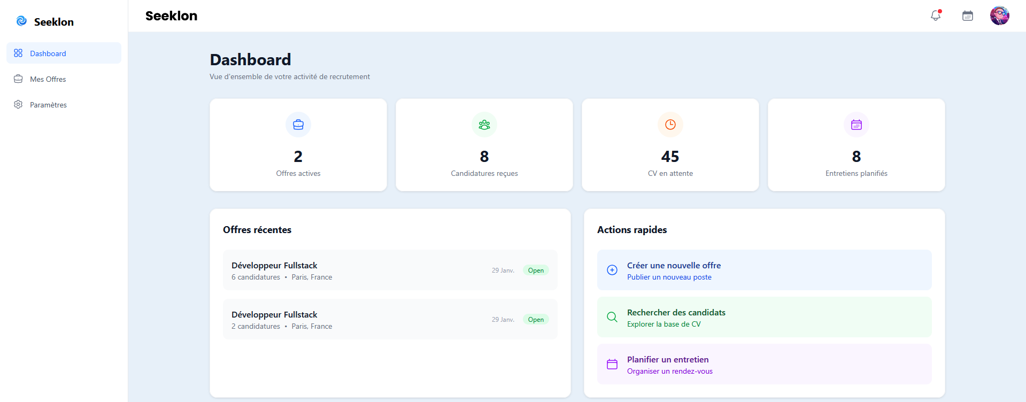1026x402 pixels.
Task: Click the calendar icon in header
Action: pyautogui.click(x=967, y=16)
